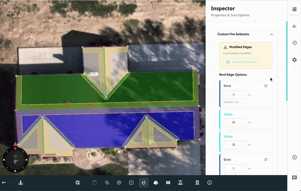Select the tag label tool icon
The width and height of the screenshot is (301, 191).
107,182
